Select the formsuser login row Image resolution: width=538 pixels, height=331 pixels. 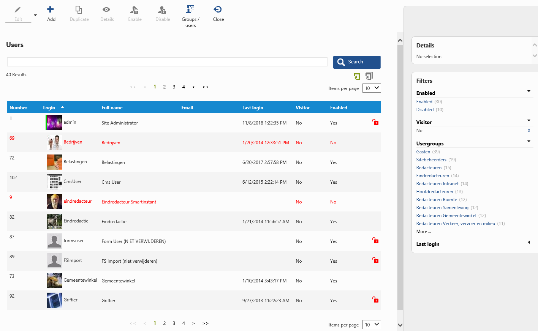[194, 241]
